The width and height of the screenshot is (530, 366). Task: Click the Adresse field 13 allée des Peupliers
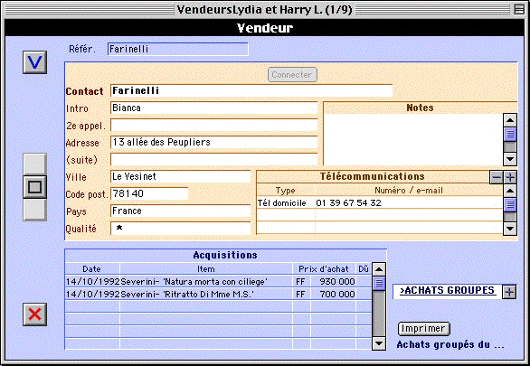pos(214,142)
